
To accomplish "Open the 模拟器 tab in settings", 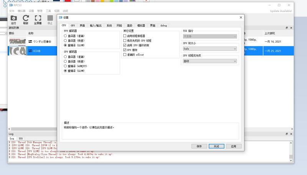I will point(141,26).
